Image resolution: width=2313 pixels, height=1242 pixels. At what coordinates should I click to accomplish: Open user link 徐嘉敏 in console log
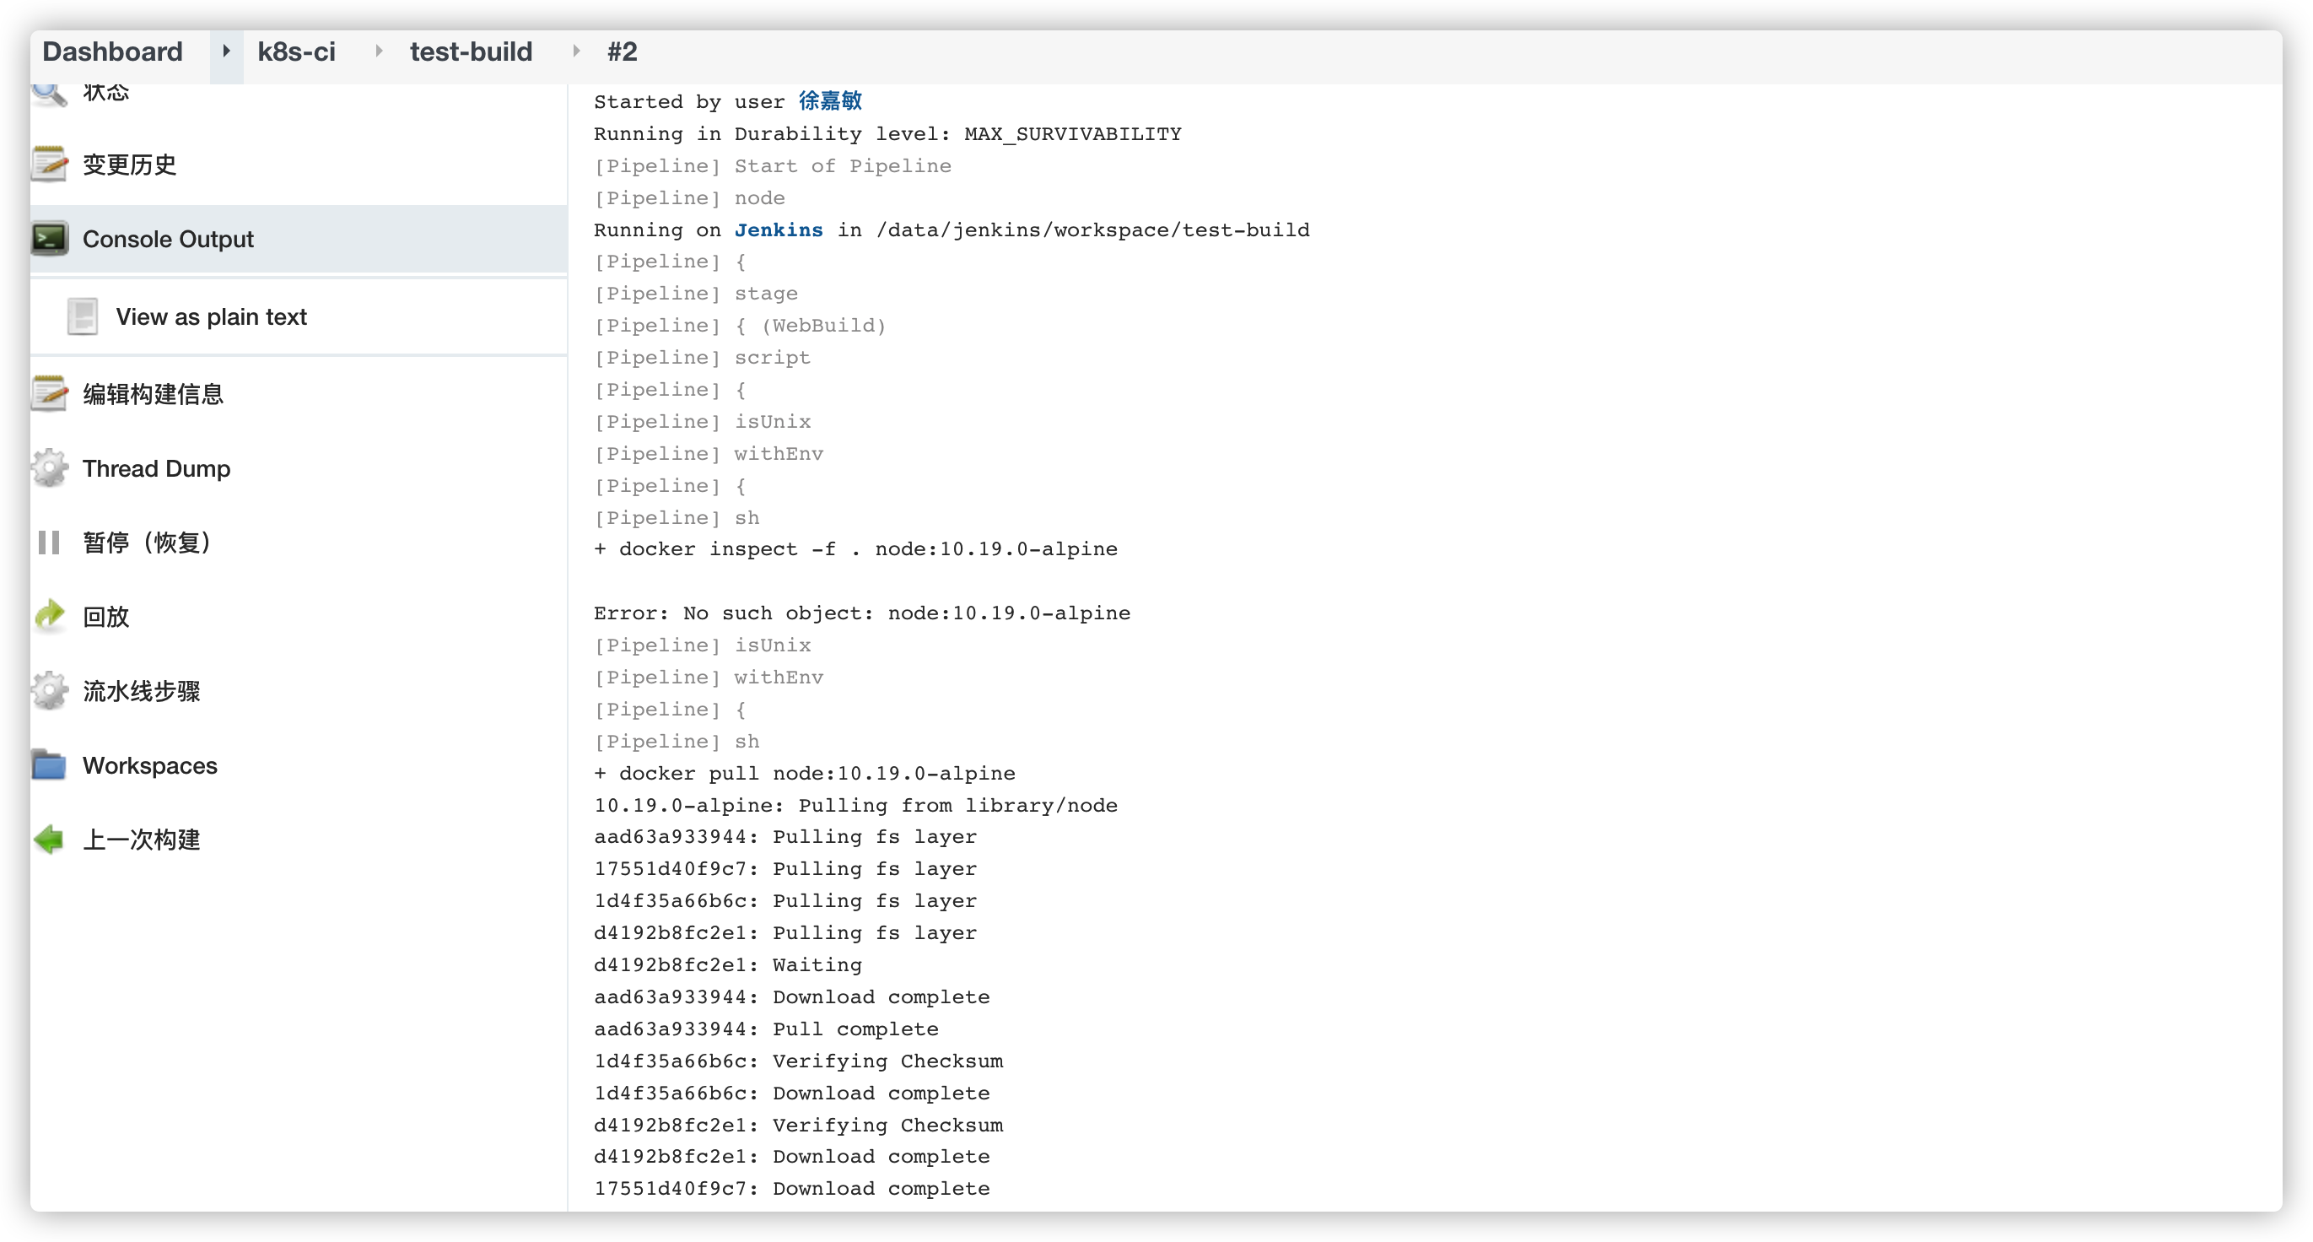point(830,100)
